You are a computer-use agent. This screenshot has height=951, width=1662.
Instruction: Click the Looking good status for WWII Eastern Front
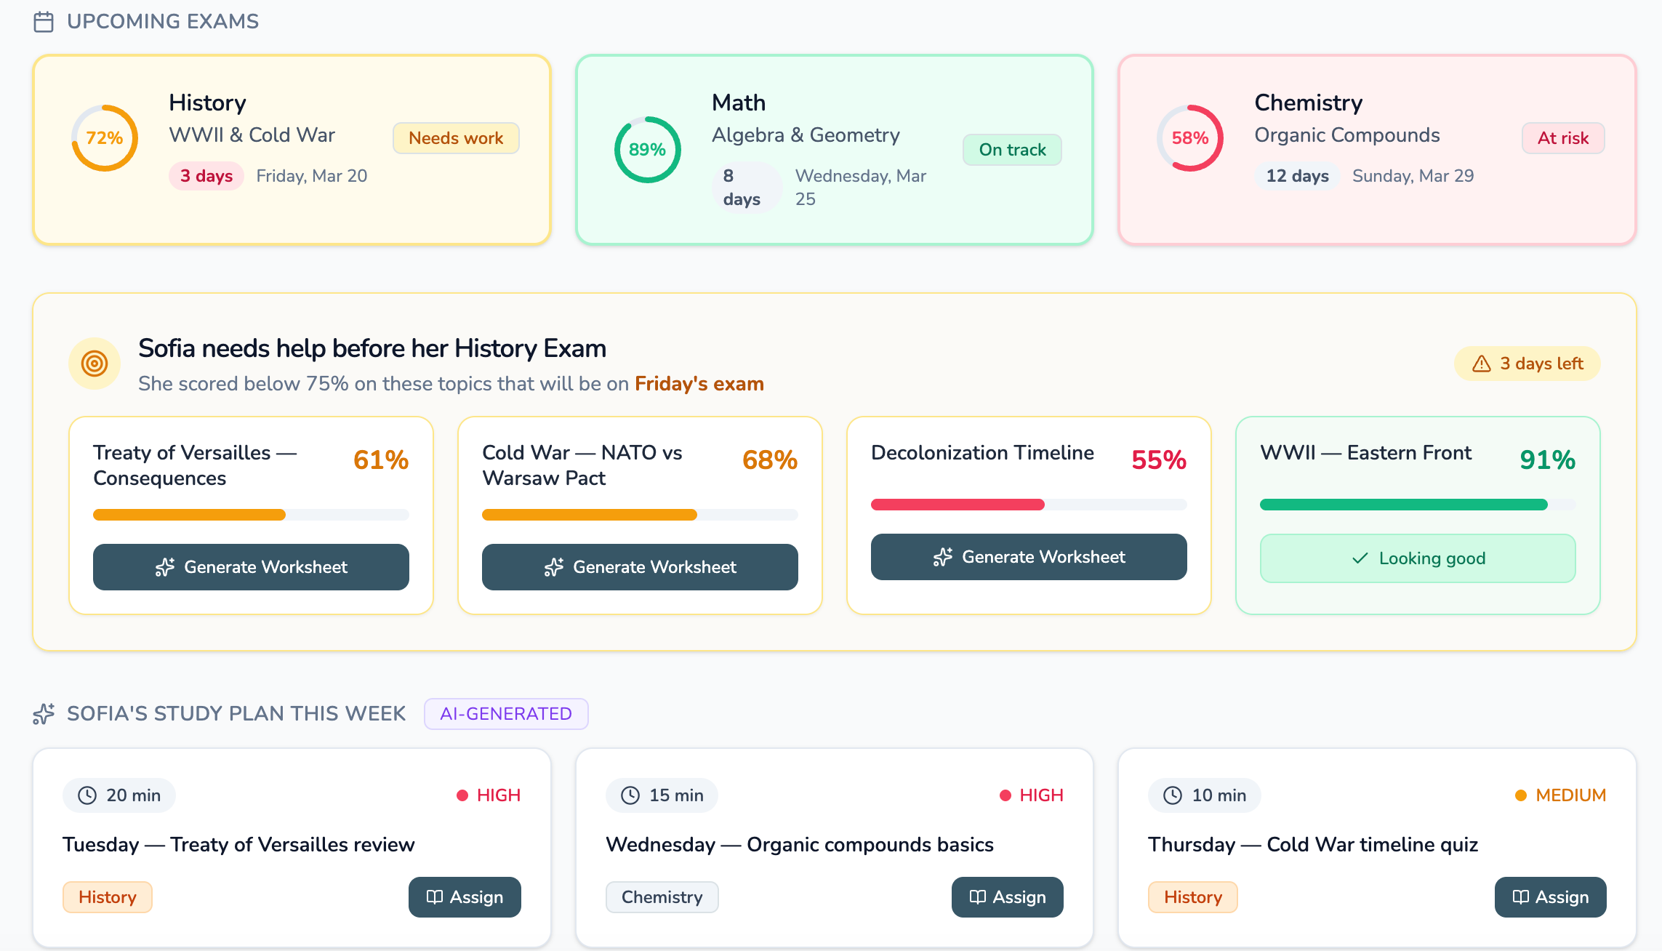(1417, 558)
